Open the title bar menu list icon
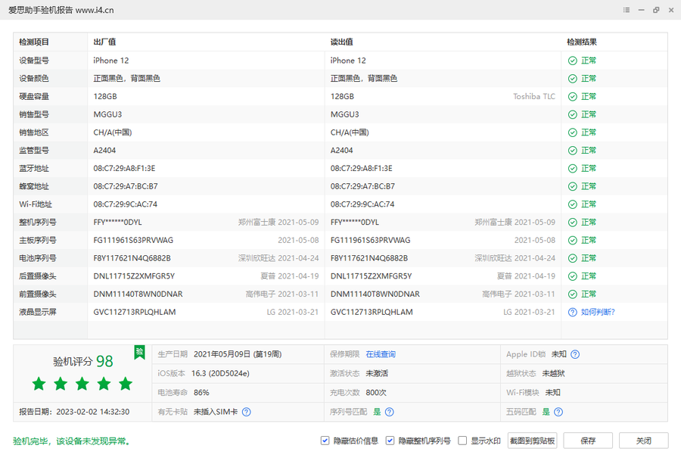This screenshot has width=681, height=464. (x=627, y=10)
